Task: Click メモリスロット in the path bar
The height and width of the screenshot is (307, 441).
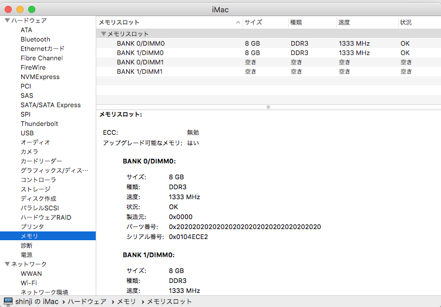Action: tap(169, 302)
